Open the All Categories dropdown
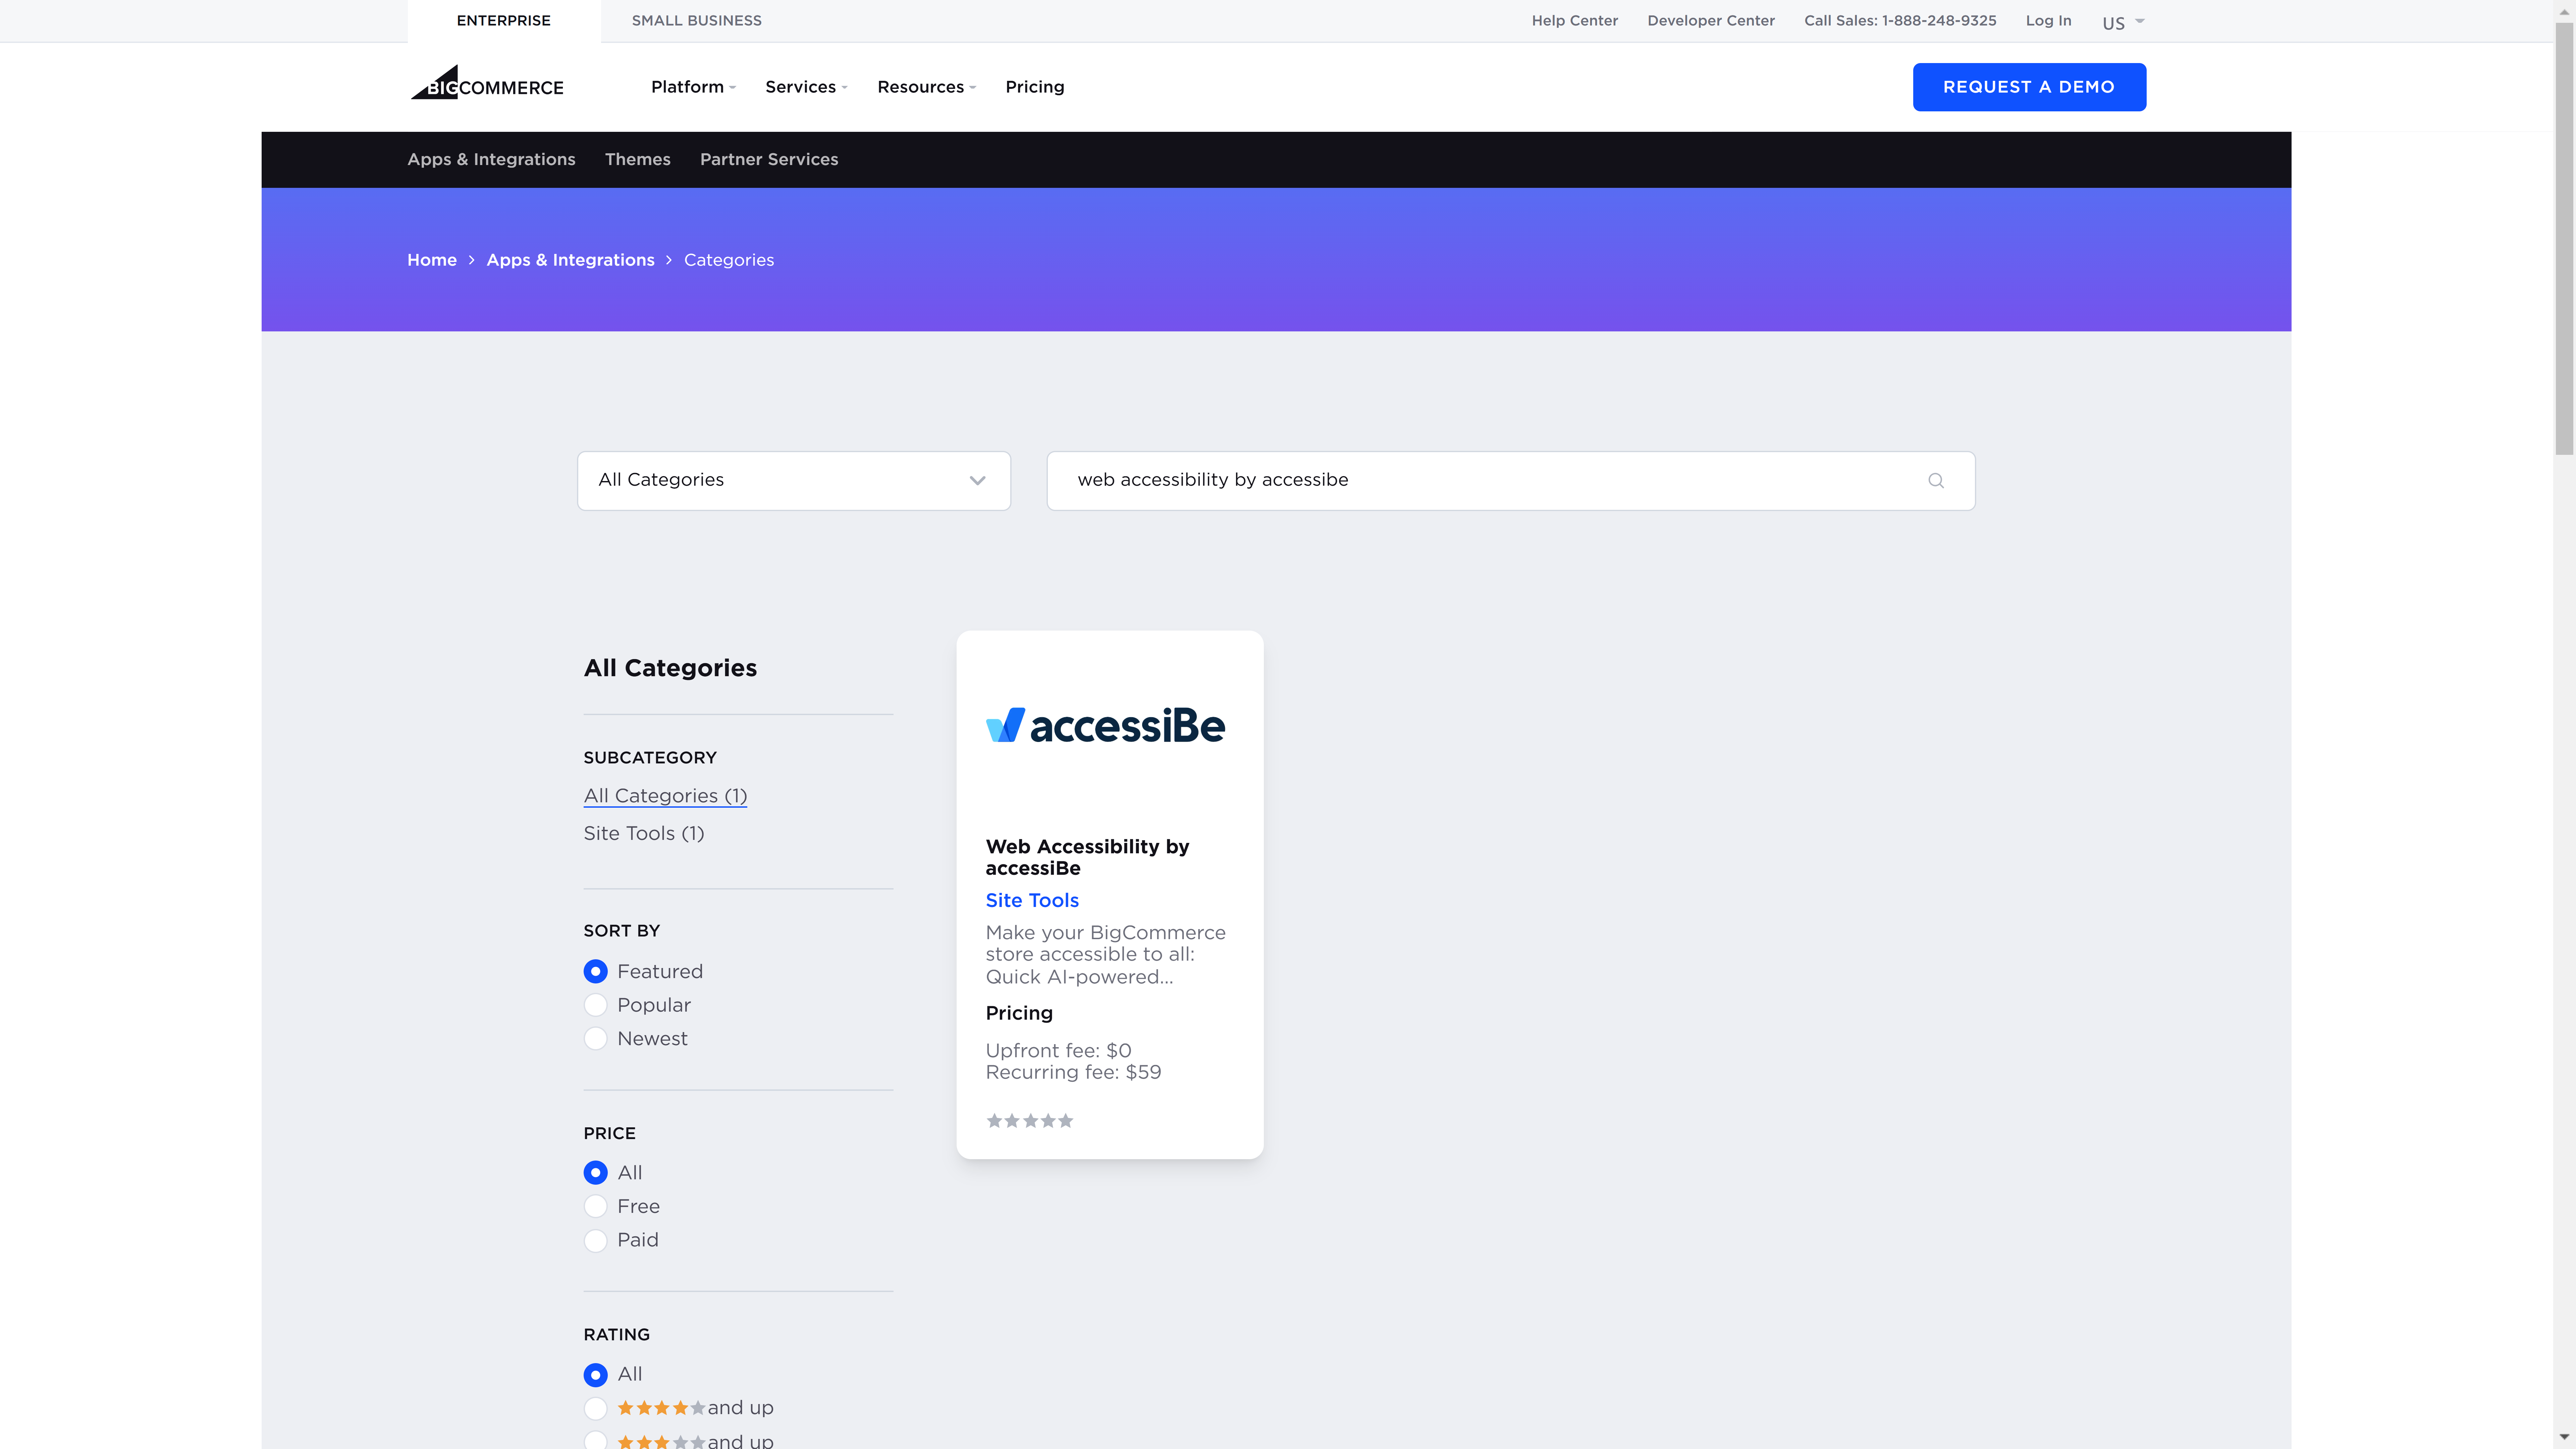 [794, 479]
